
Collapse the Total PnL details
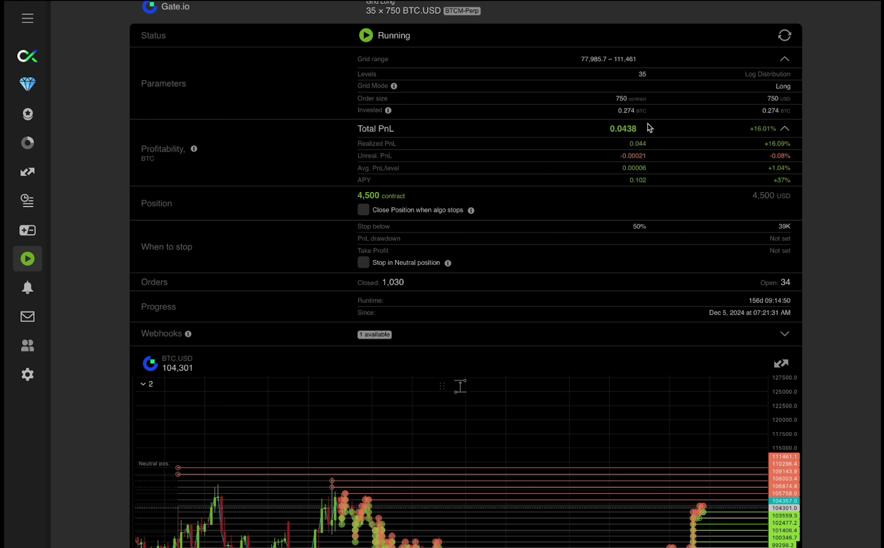click(785, 128)
